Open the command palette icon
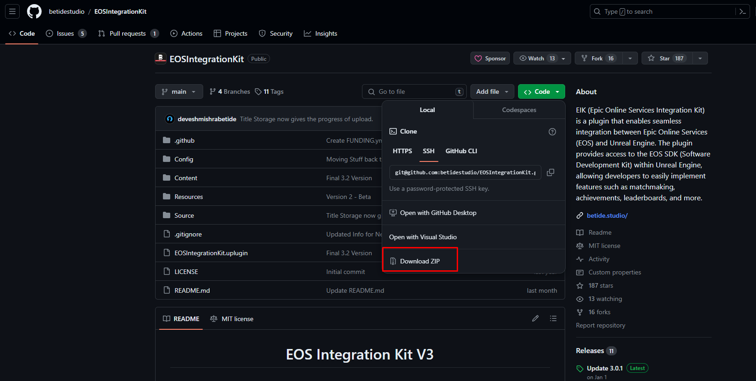Viewport: 756px width, 381px height. pos(743,11)
